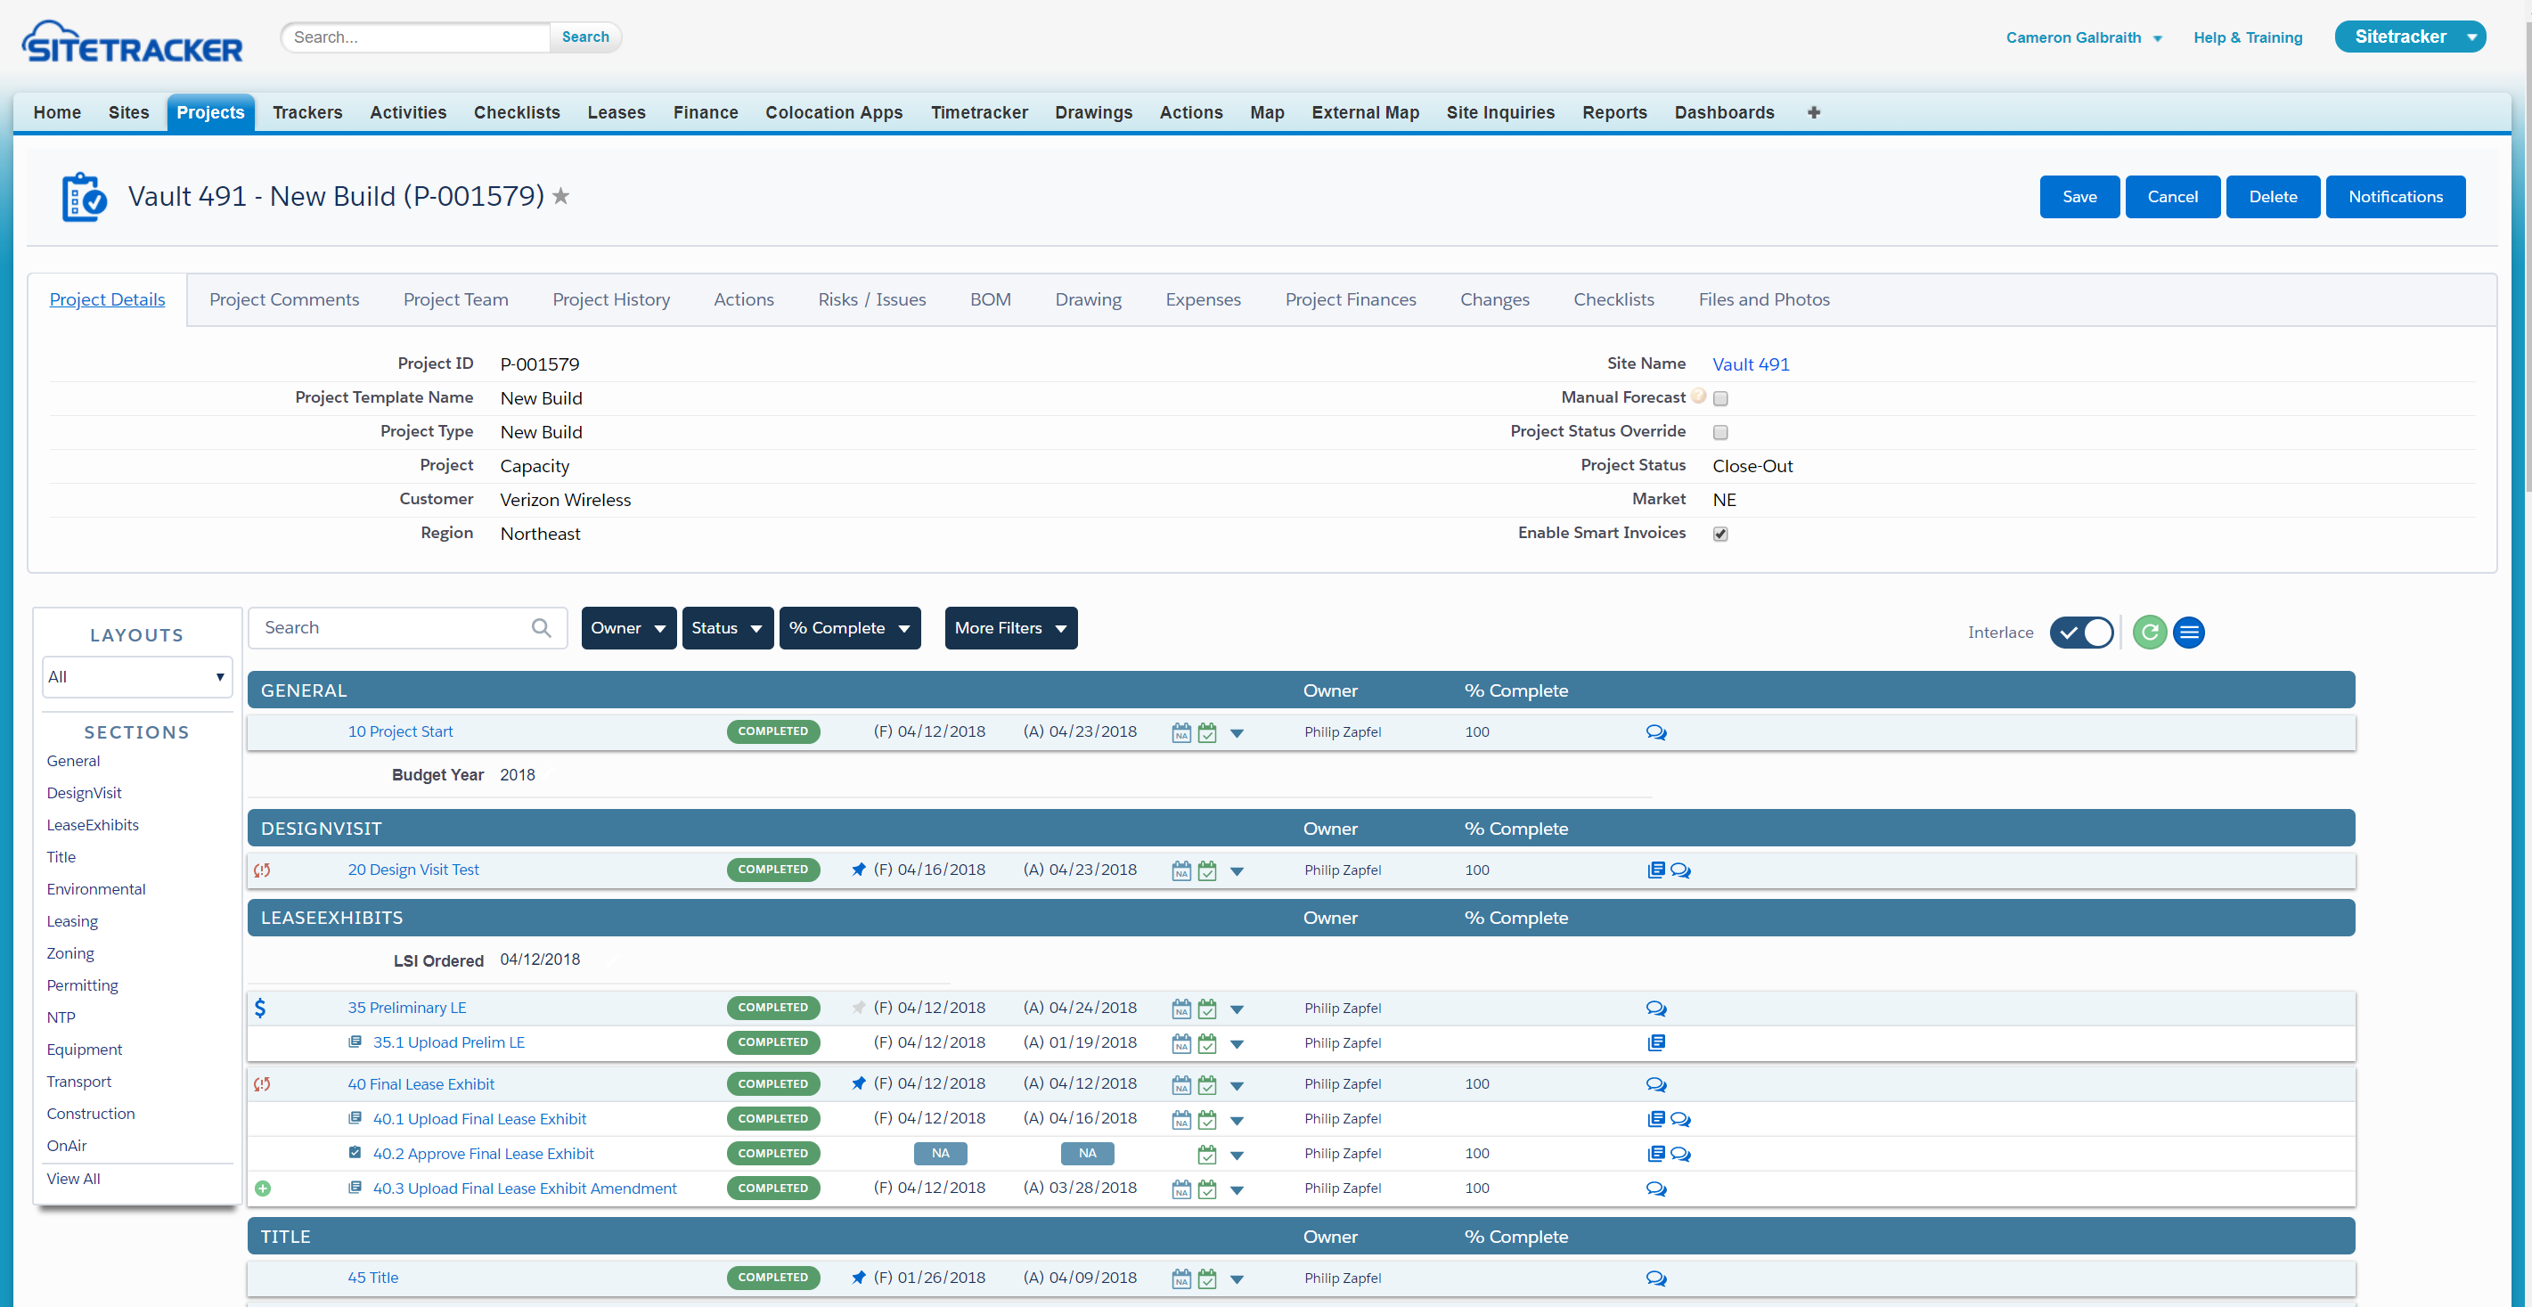This screenshot has height=1307, width=2532.
Task: Click the dollar sign icon on 35 Preliminary LE
Action: pyautogui.click(x=260, y=1008)
